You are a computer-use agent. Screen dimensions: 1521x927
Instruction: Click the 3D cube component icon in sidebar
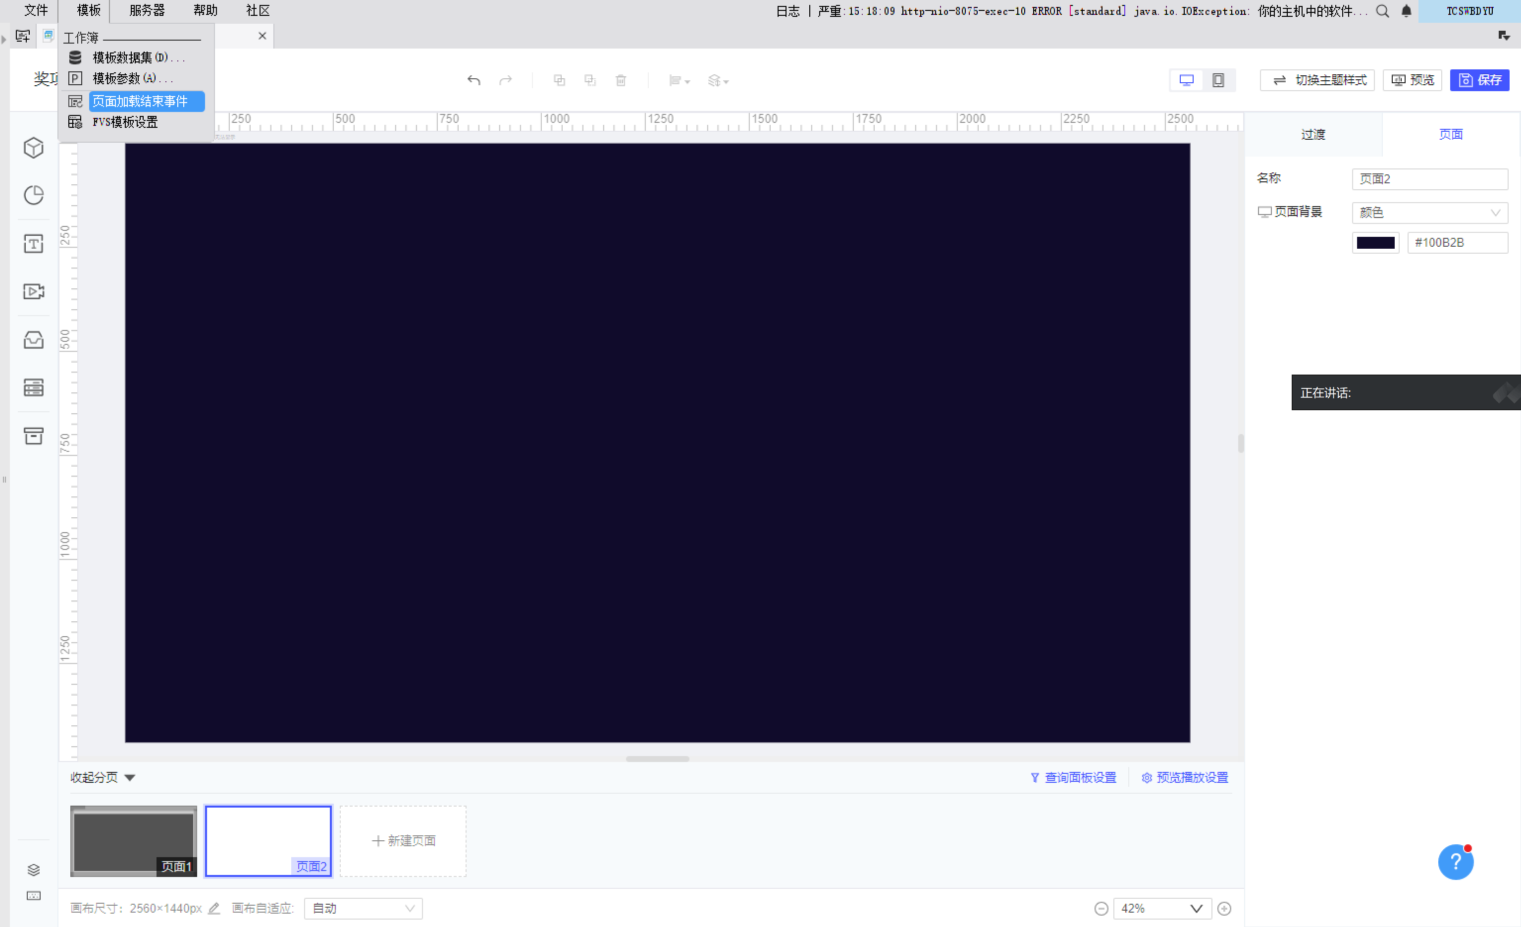pos(33,148)
